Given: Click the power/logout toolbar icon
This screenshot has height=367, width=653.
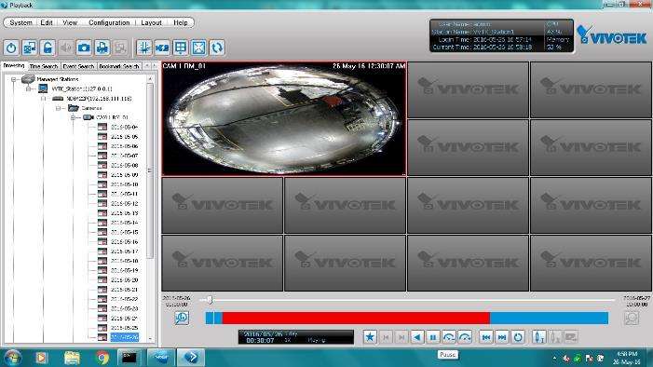Looking at the screenshot, I should (x=11, y=48).
